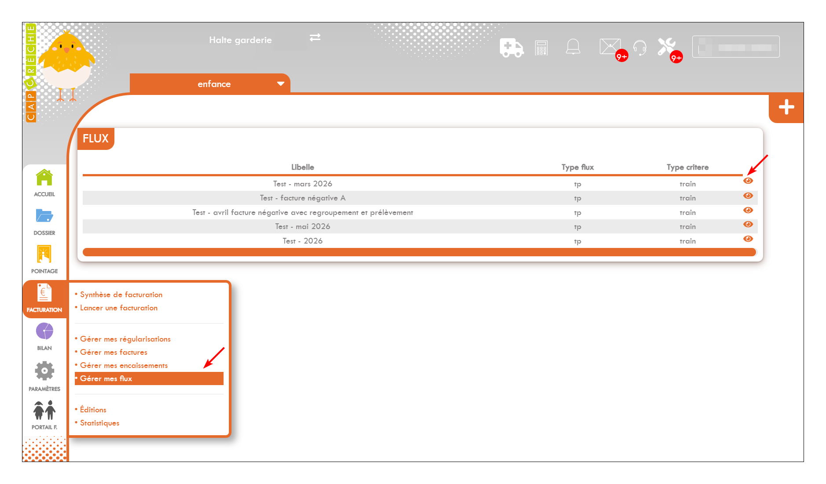Add a new flux with plus button
Viewport: 826px width, 484px height.
(786, 107)
